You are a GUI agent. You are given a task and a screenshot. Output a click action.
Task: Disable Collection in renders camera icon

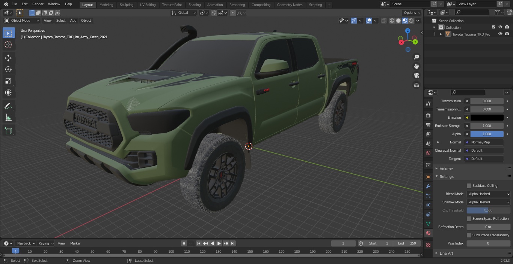[x=507, y=27]
